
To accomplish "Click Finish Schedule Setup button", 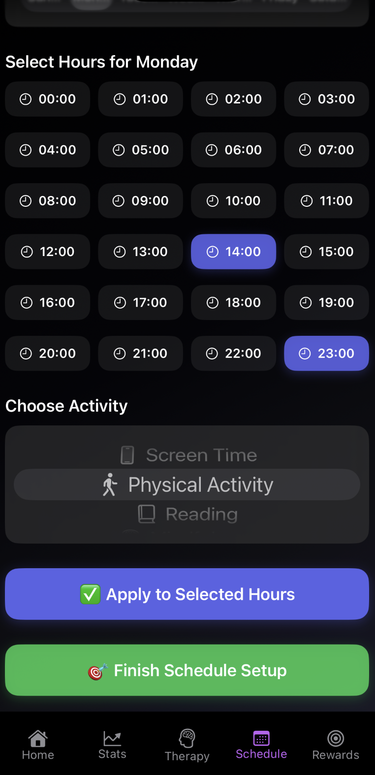I will 187,670.
